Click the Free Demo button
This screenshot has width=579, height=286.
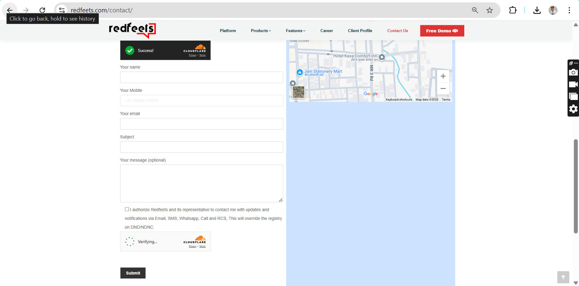tap(442, 31)
